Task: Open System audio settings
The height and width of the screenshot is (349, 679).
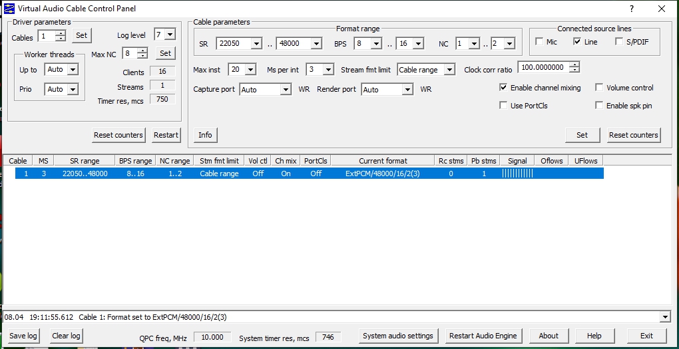Action: 398,336
